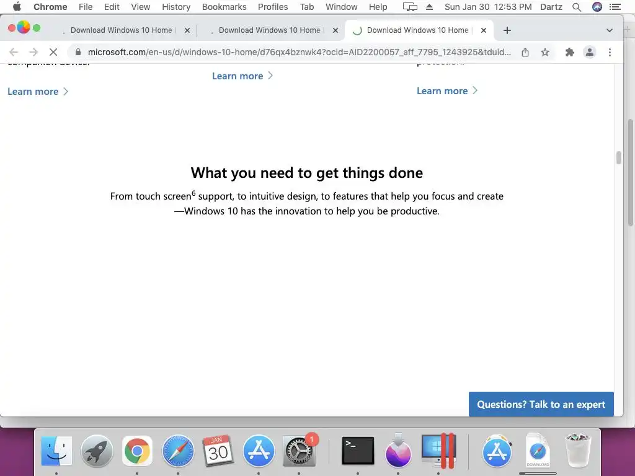Click the microsoft.com URL in the address bar
The width and height of the screenshot is (635, 476).
click(300, 52)
